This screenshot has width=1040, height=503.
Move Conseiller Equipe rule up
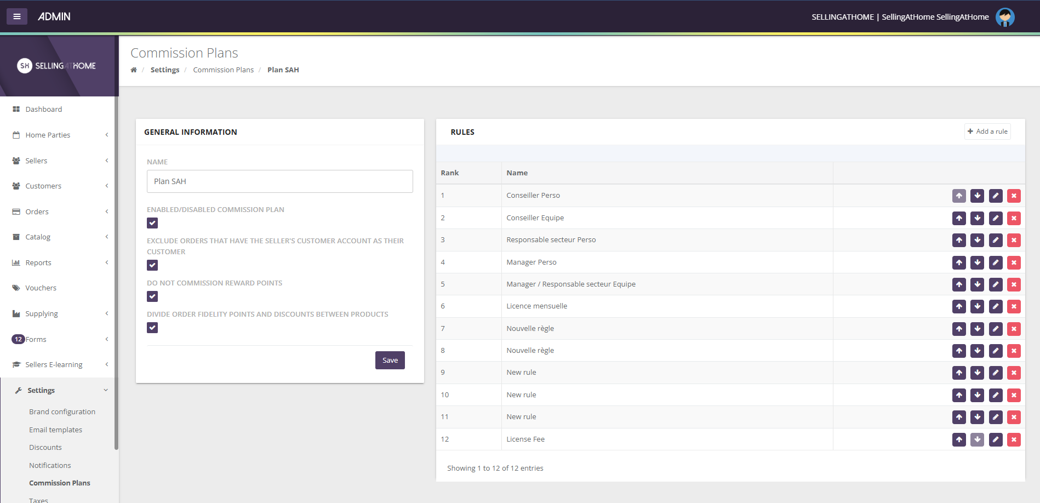(x=959, y=218)
